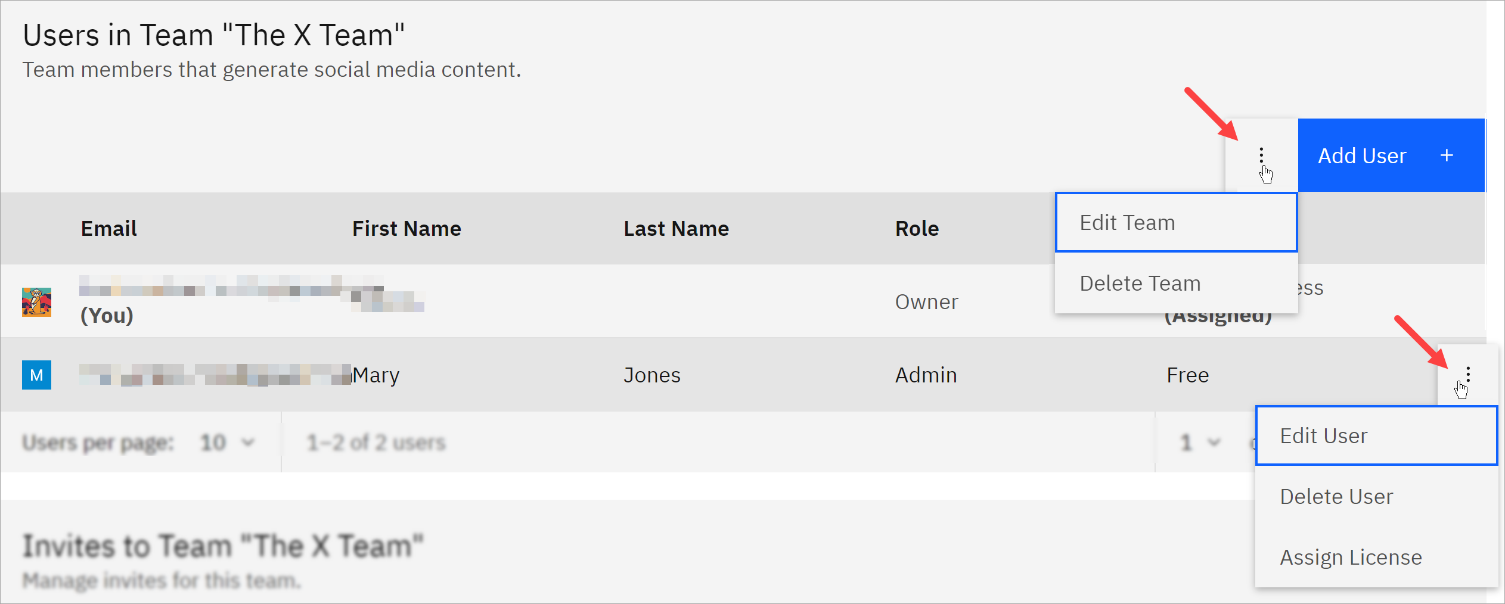The width and height of the screenshot is (1505, 604).
Task: Click the First Name column header
Action: tap(406, 229)
